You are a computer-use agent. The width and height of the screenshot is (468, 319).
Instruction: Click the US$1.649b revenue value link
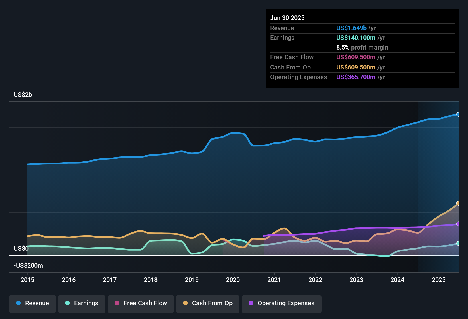coord(351,28)
